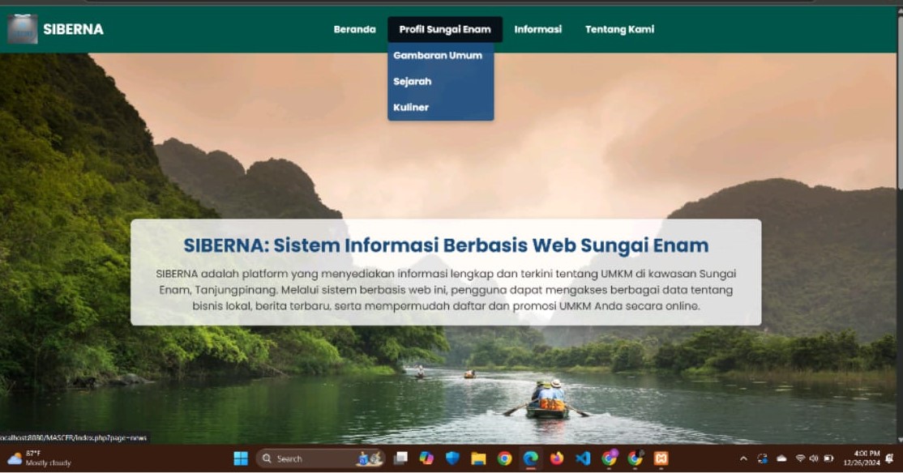Viewport: 903px width, 473px height.
Task: Click the SIBERNA hero heading text
Action: (446, 245)
